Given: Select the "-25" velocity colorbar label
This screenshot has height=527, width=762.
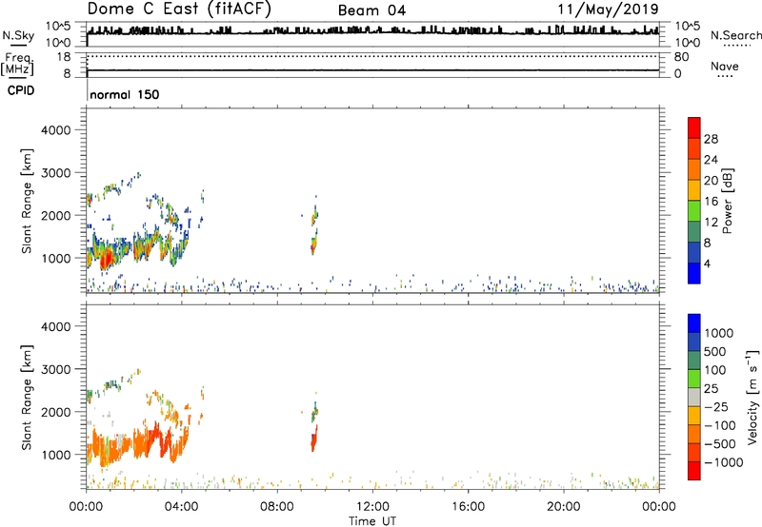Looking at the screenshot, I should click(x=716, y=406).
